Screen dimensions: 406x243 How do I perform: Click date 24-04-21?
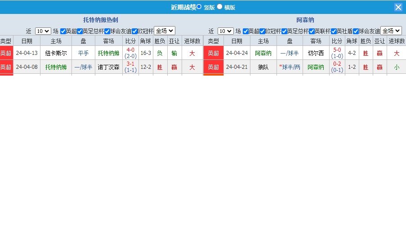pos(236,67)
